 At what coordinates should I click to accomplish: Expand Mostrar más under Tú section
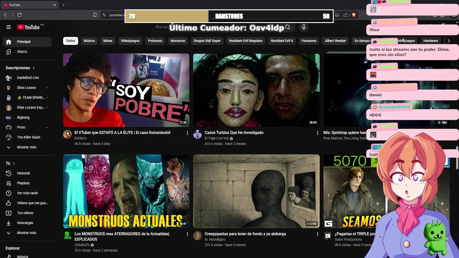click(27, 233)
